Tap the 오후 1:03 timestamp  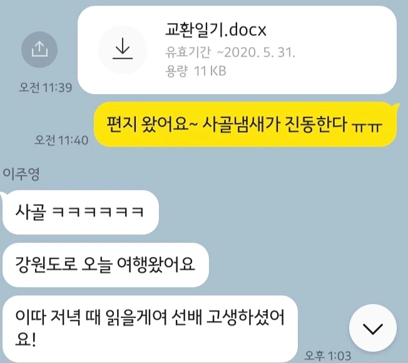coord(328,355)
